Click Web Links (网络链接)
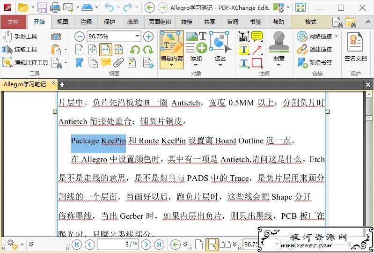374x253 pixels. click(x=317, y=36)
